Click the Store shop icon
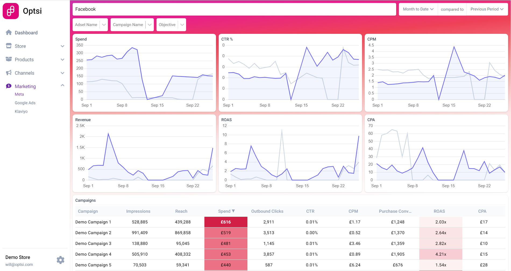This screenshot has height=271, width=511. [9, 46]
